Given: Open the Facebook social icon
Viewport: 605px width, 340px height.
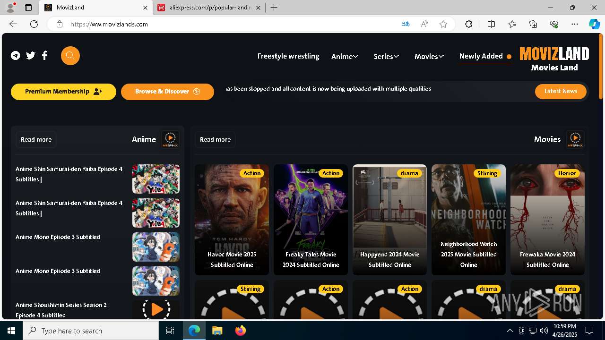Looking at the screenshot, I should 45,56.
